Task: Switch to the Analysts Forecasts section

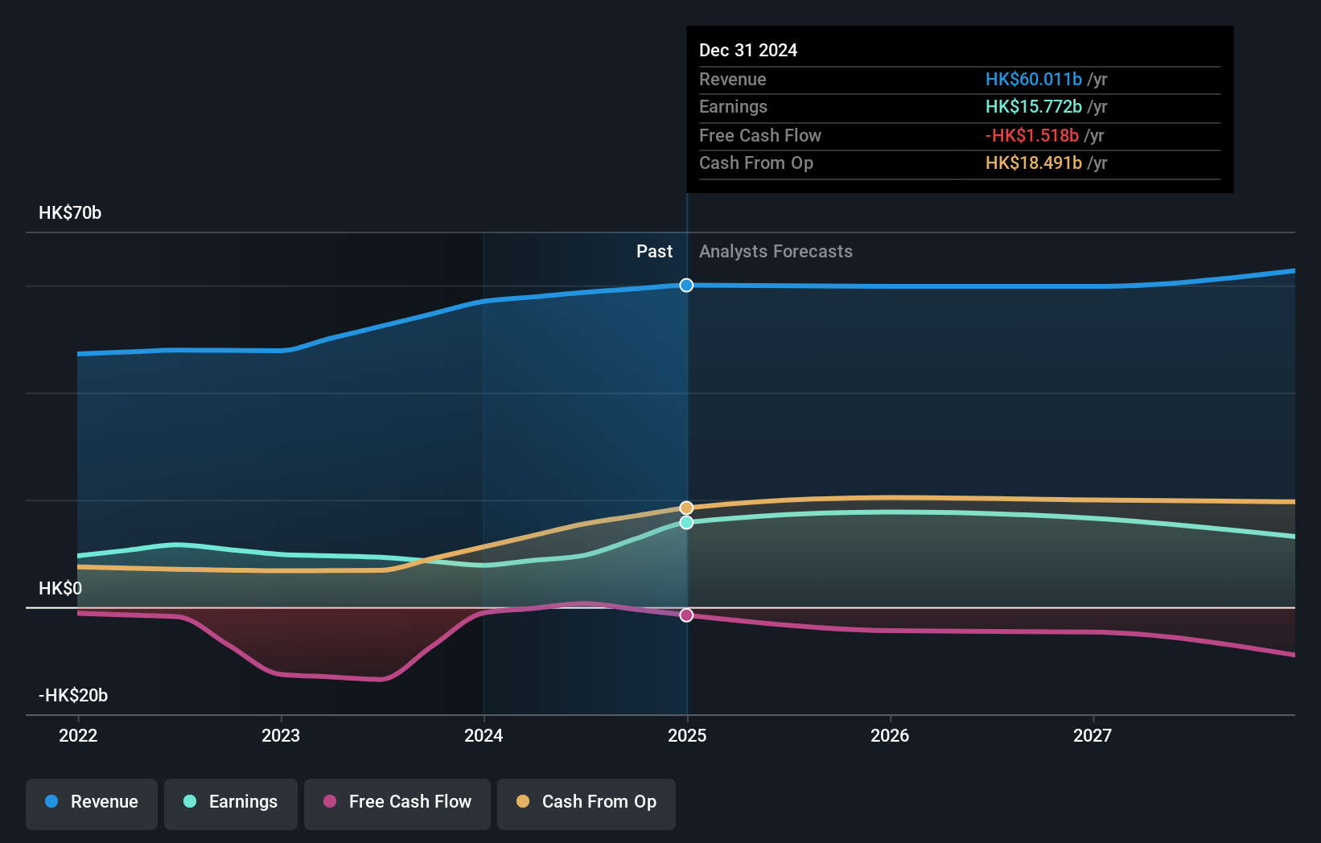Action: coord(776,251)
